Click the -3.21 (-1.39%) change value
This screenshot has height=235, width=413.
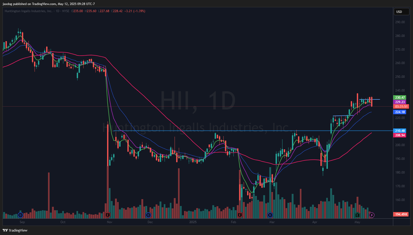coord(135,11)
